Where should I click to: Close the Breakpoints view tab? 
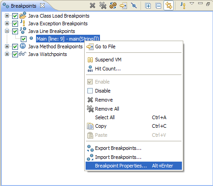(42, 5)
